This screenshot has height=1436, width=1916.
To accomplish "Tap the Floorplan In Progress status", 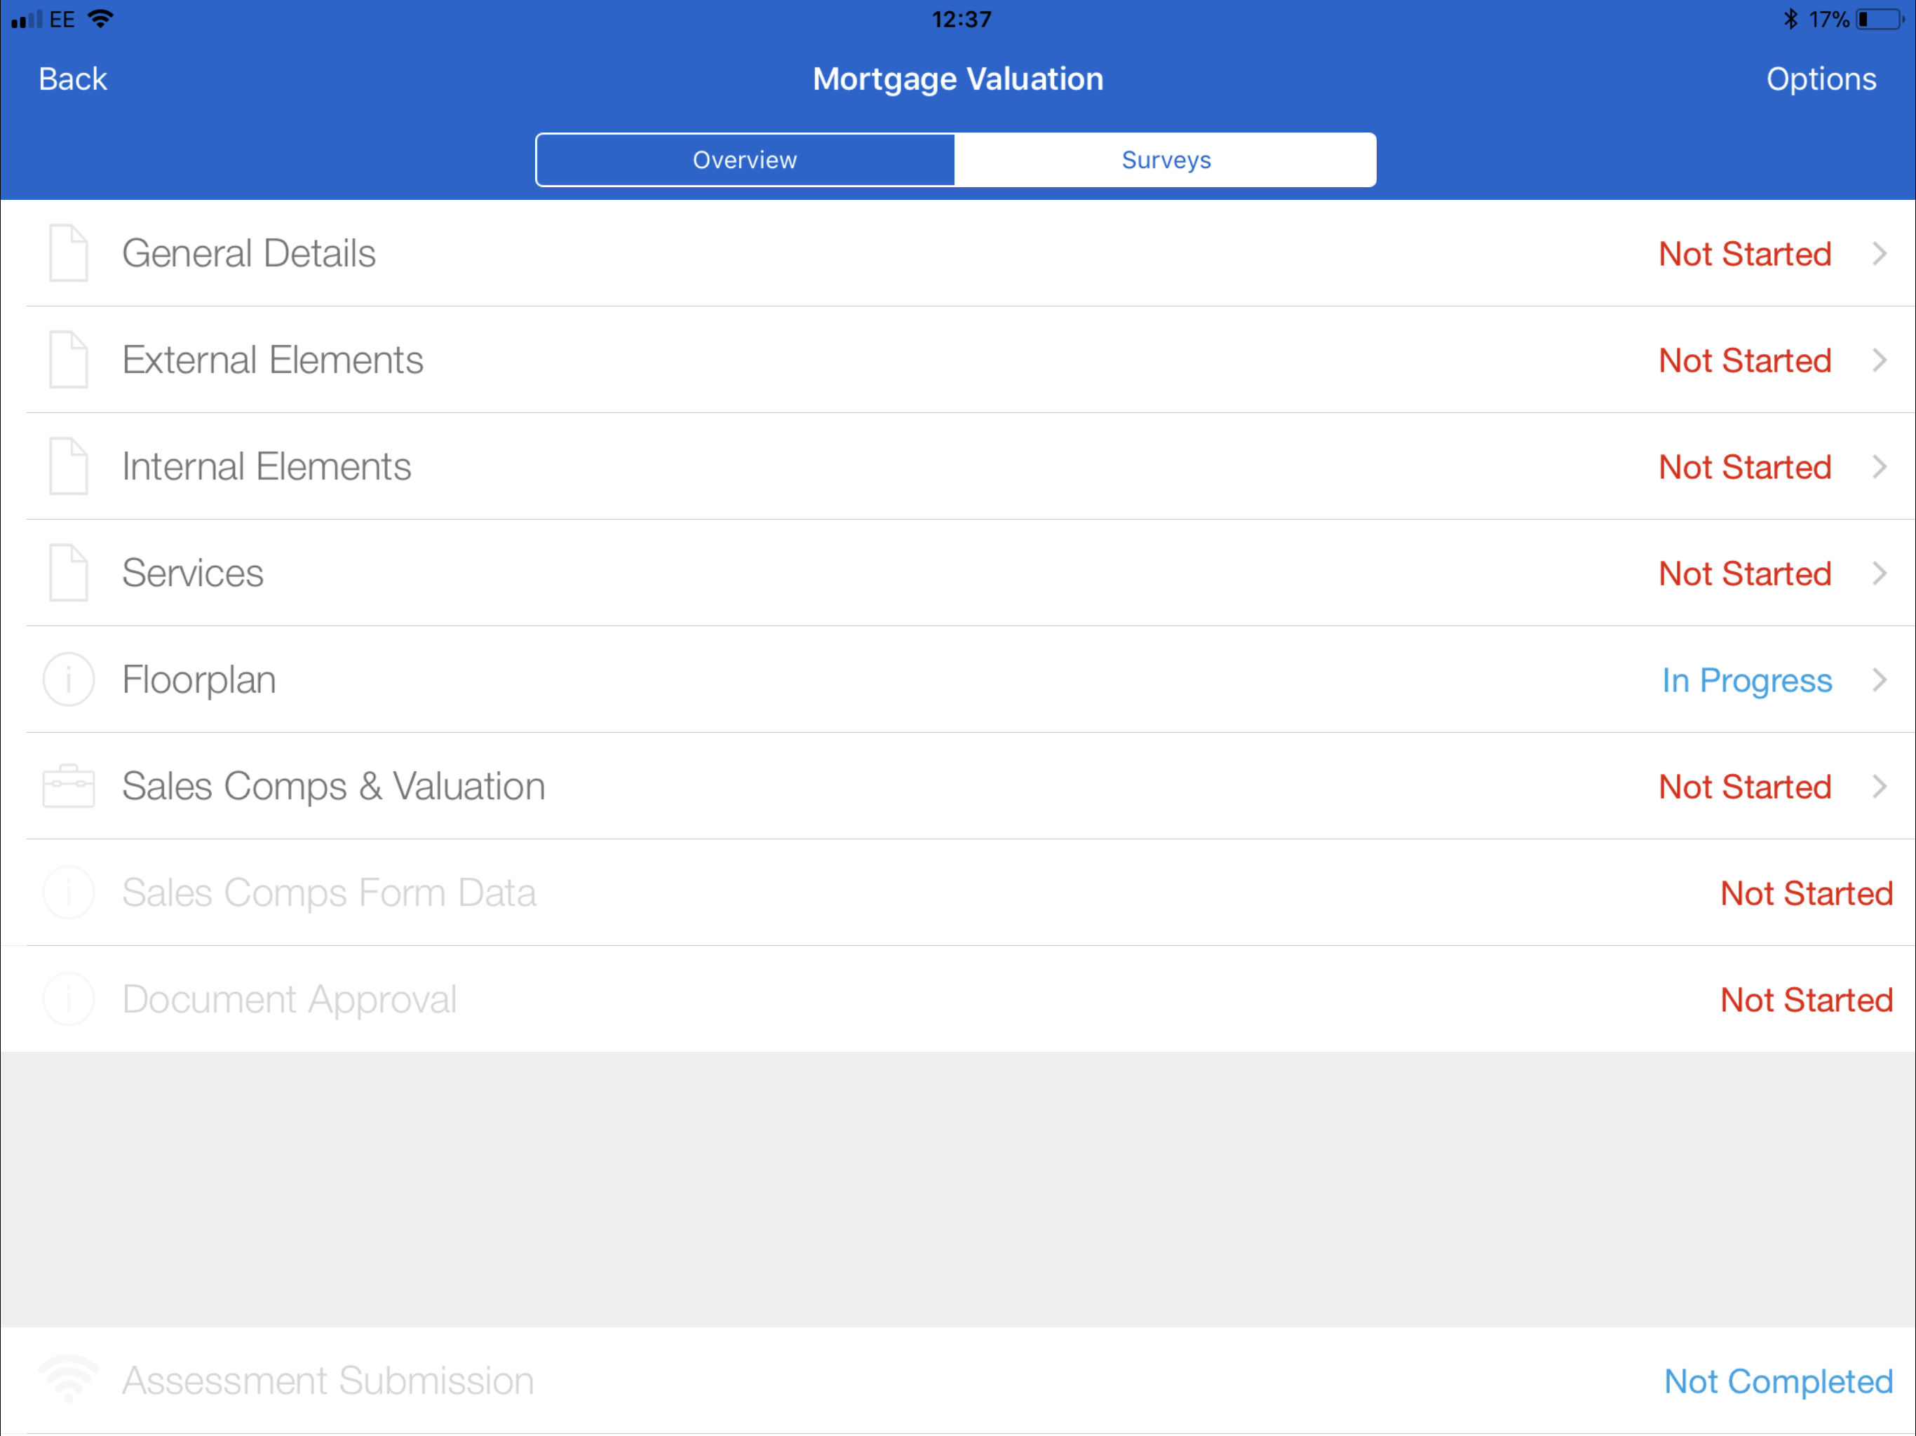I will coord(1747,681).
